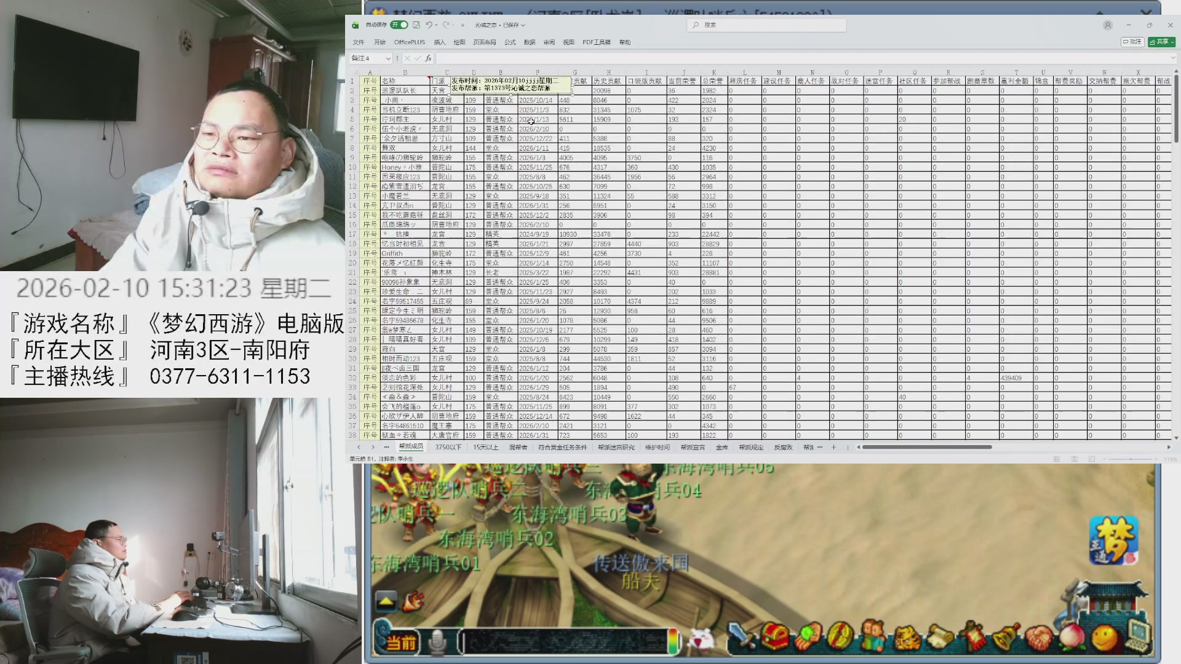The width and height of the screenshot is (1181, 664).
Task: Expand the saved file name dropdown
Action: pyautogui.click(x=523, y=25)
